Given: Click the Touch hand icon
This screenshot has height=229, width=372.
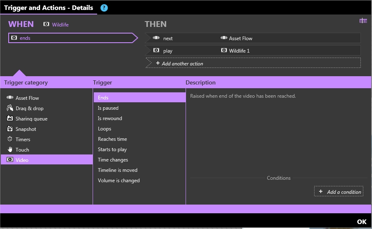Looking at the screenshot, I should (x=10, y=149).
